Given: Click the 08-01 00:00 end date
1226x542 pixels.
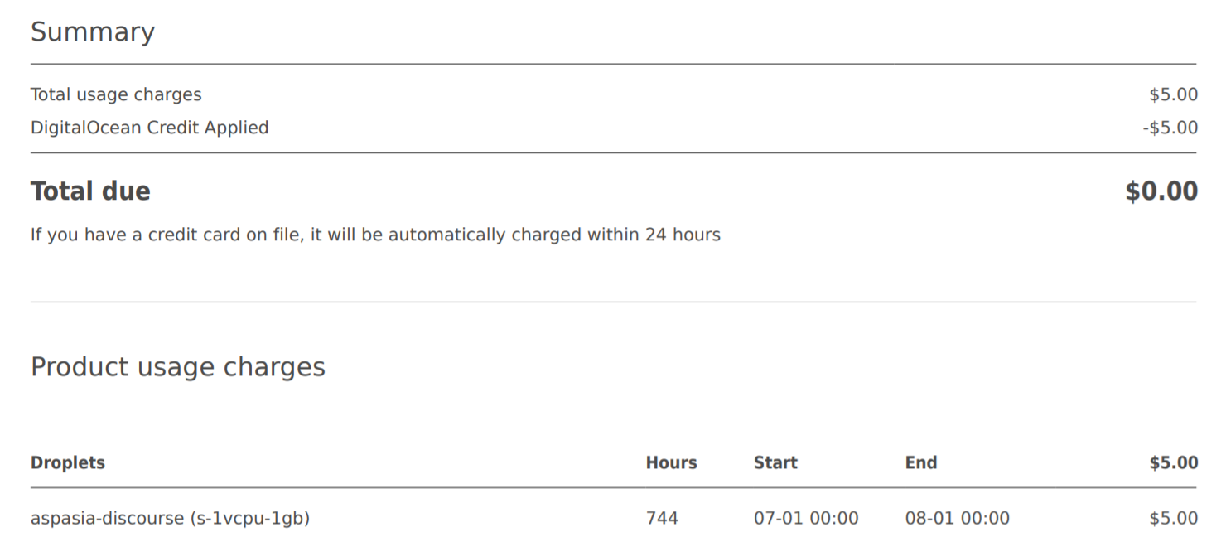Looking at the screenshot, I should 958,519.
